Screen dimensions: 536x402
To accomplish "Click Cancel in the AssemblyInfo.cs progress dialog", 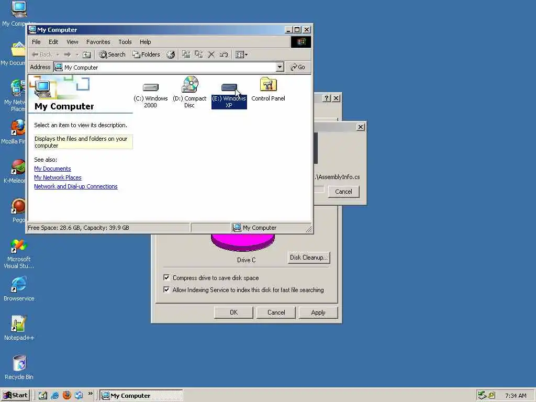I will pos(343,192).
